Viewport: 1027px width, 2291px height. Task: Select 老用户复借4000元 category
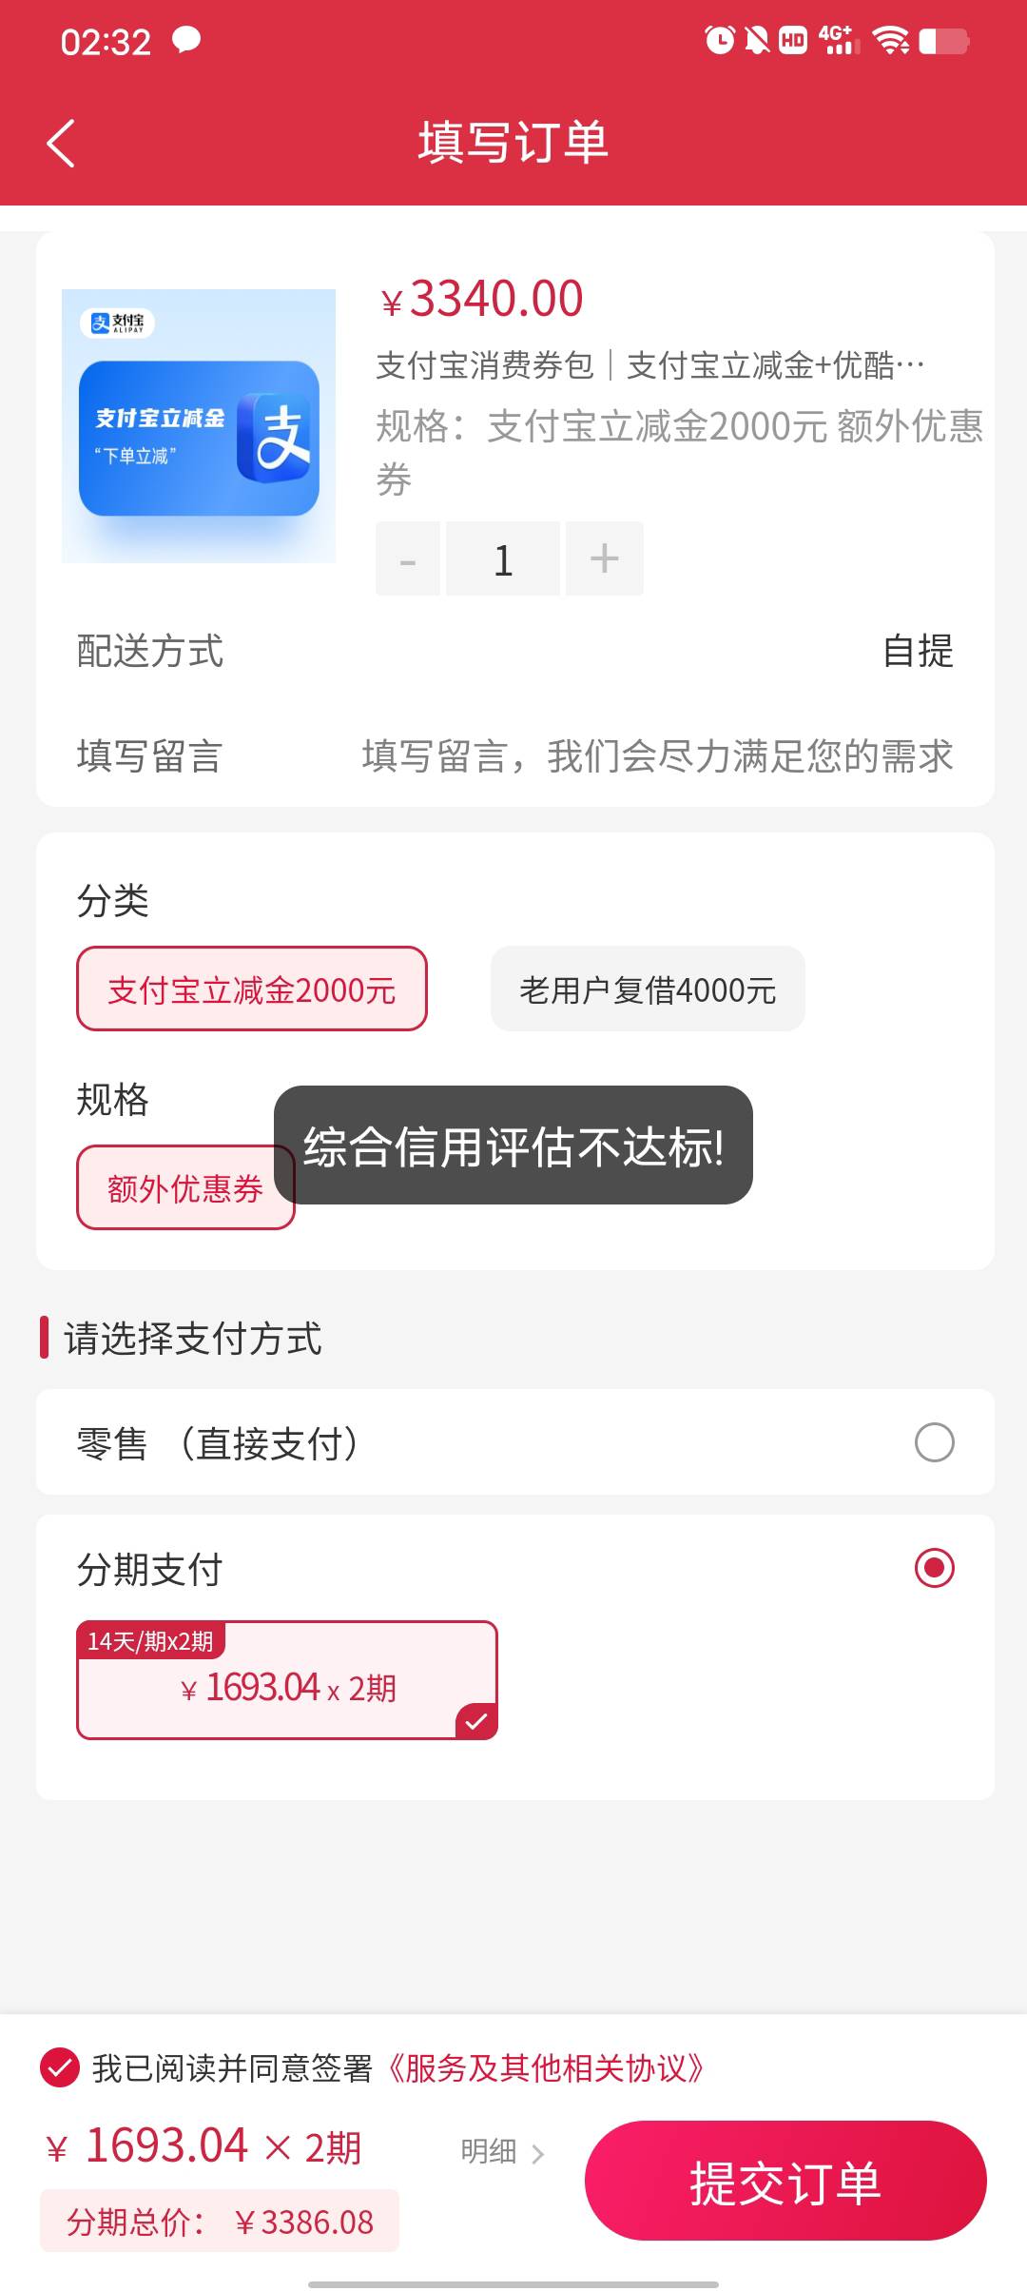(x=648, y=989)
